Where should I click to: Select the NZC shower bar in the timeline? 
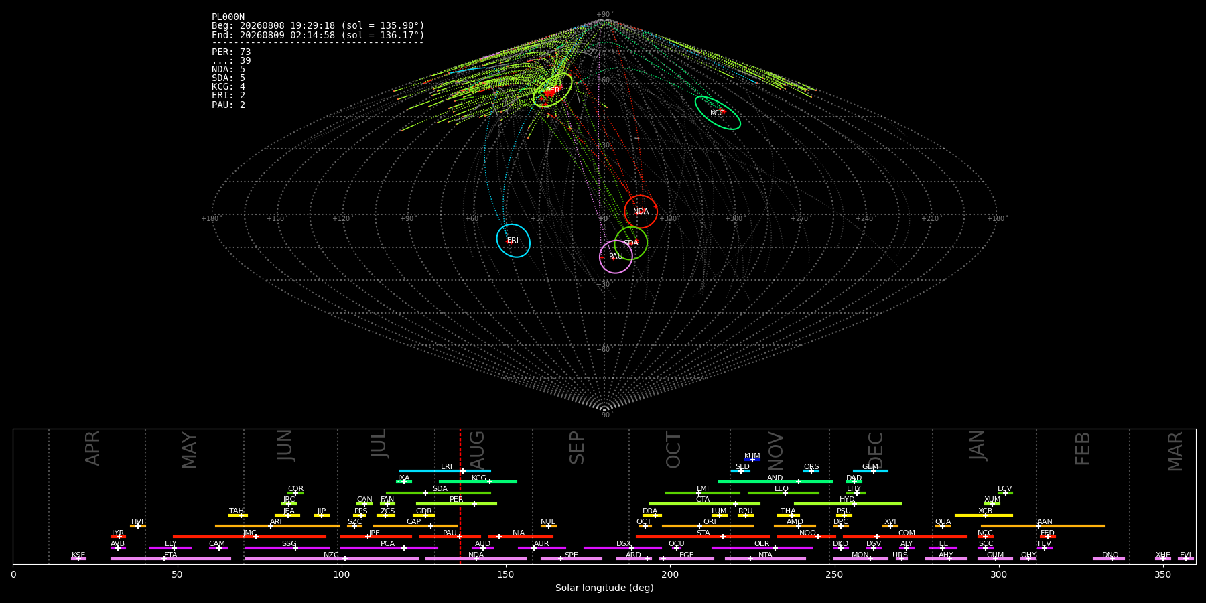332,559
